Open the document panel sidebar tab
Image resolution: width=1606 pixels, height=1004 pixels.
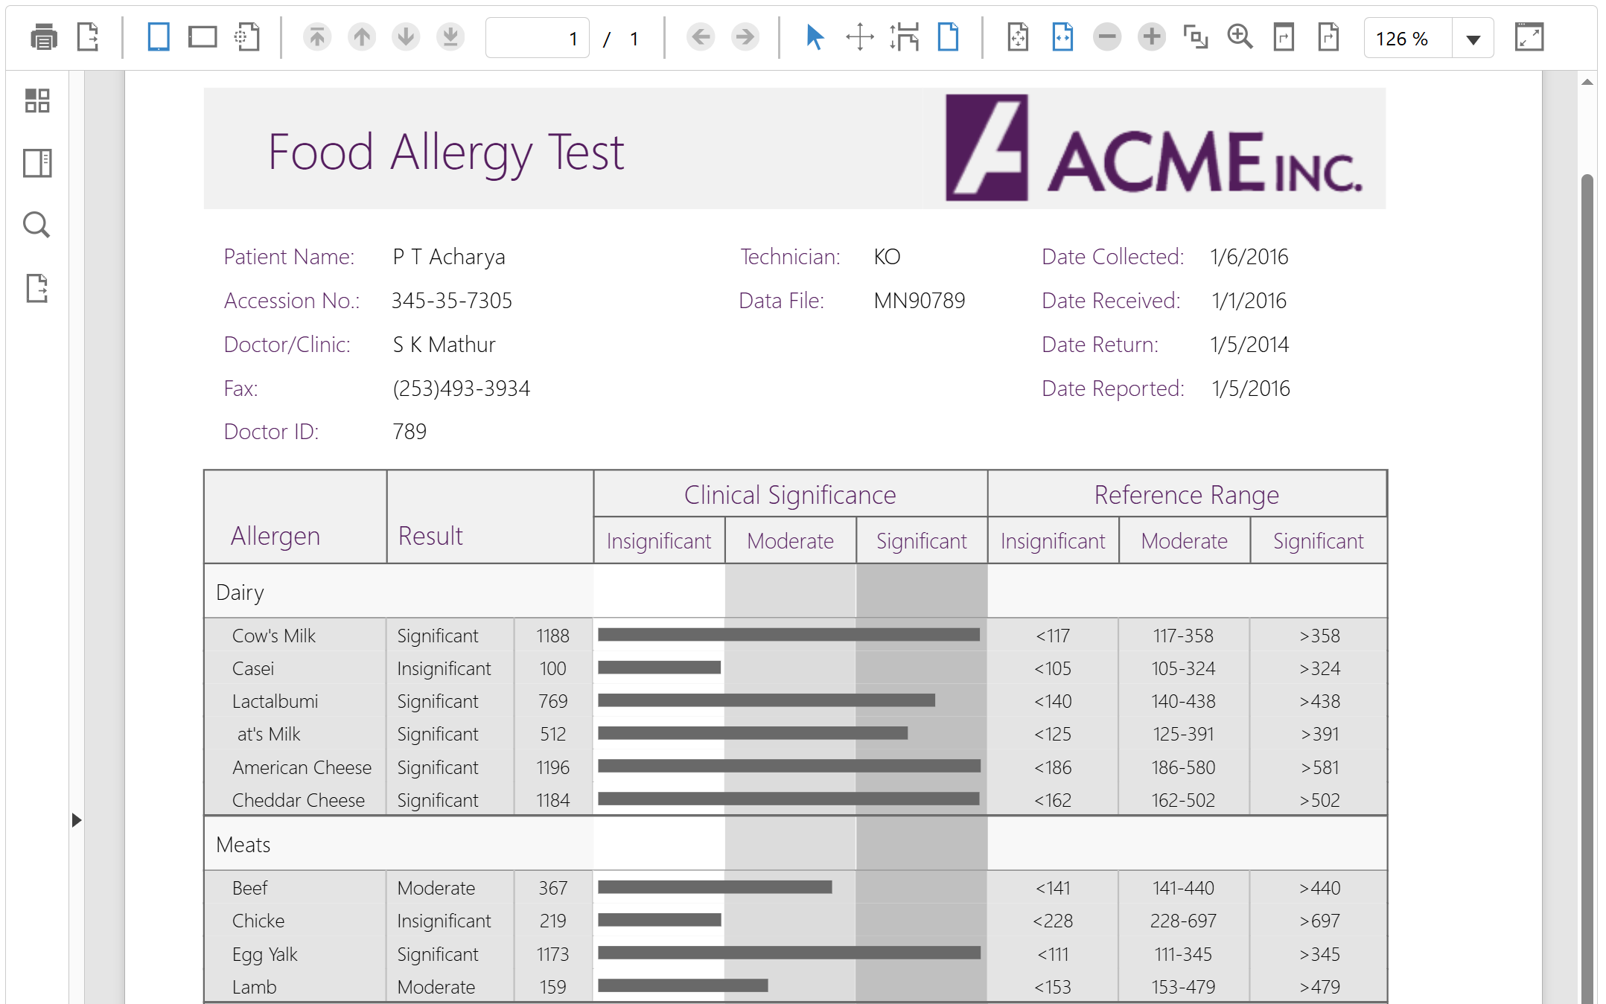36,163
